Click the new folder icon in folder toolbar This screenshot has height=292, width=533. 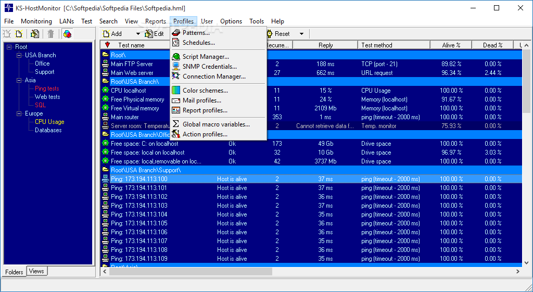click(7, 34)
